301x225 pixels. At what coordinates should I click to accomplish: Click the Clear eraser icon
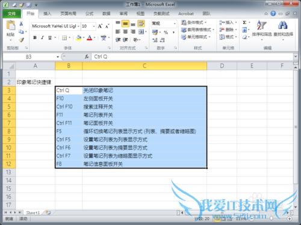[x=244, y=37]
